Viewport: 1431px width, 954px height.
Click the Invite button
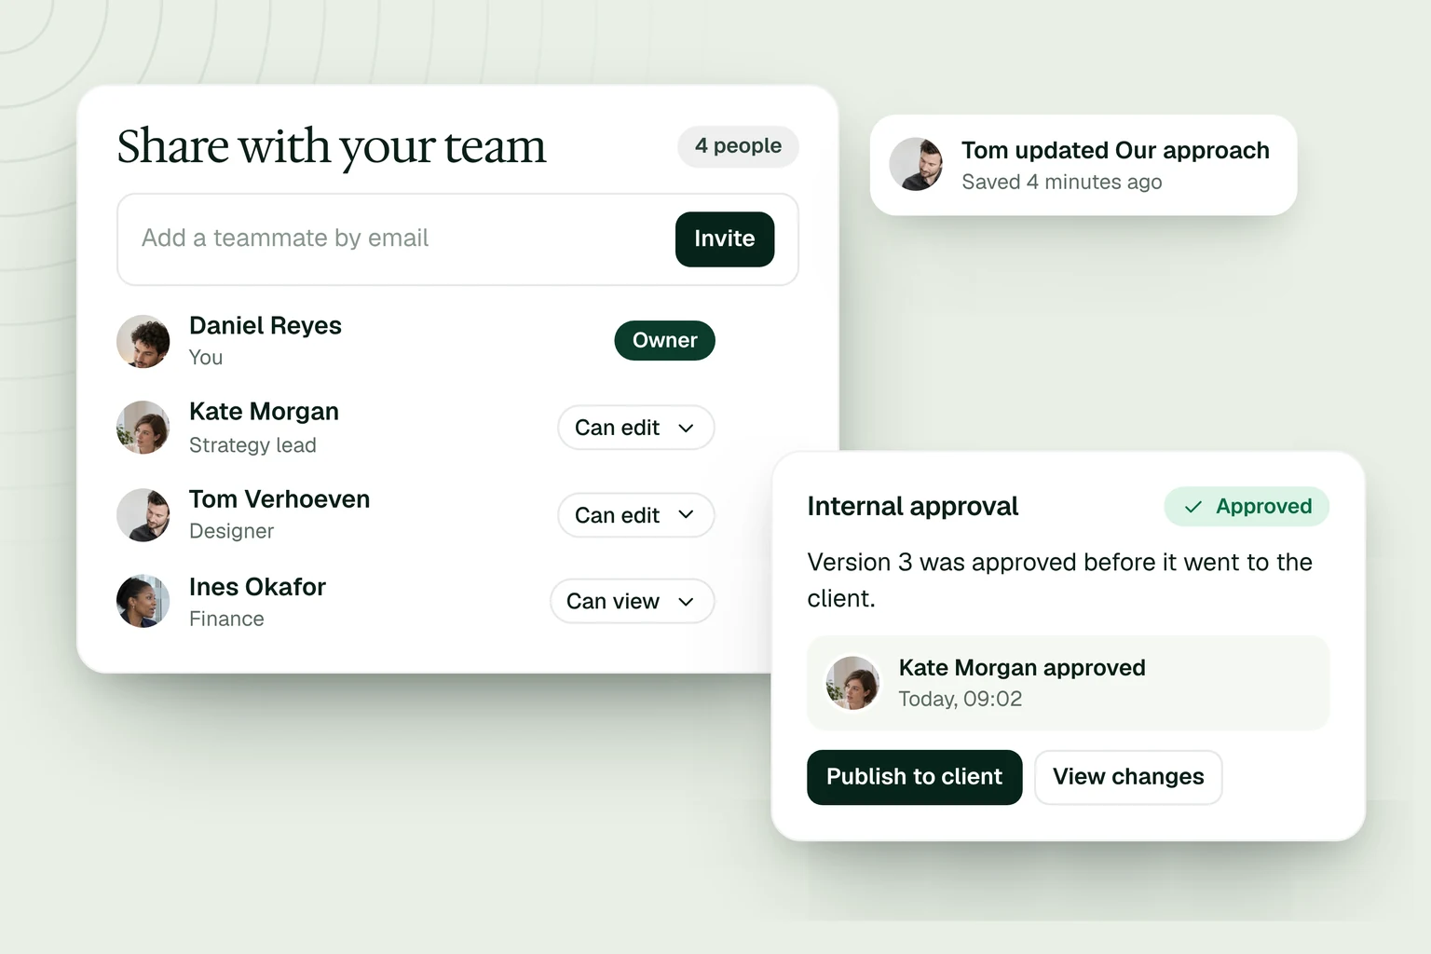pyautogui.click(x=725, y=239)
